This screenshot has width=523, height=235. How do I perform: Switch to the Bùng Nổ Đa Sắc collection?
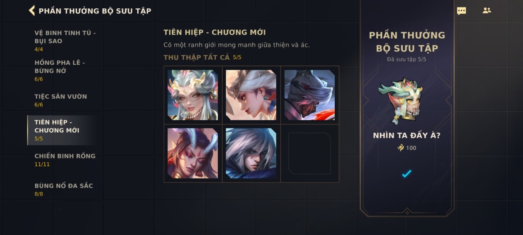pyautogui.click(x=65, y=189)
